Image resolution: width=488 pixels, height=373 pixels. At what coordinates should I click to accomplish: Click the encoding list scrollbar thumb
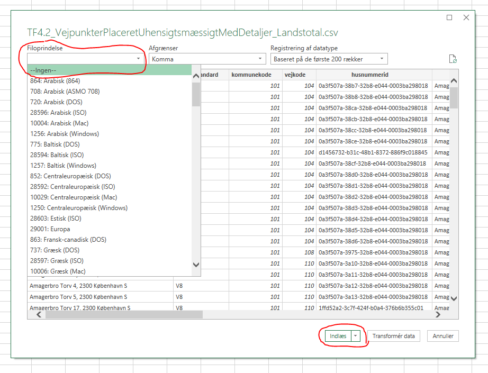point(196,94)
